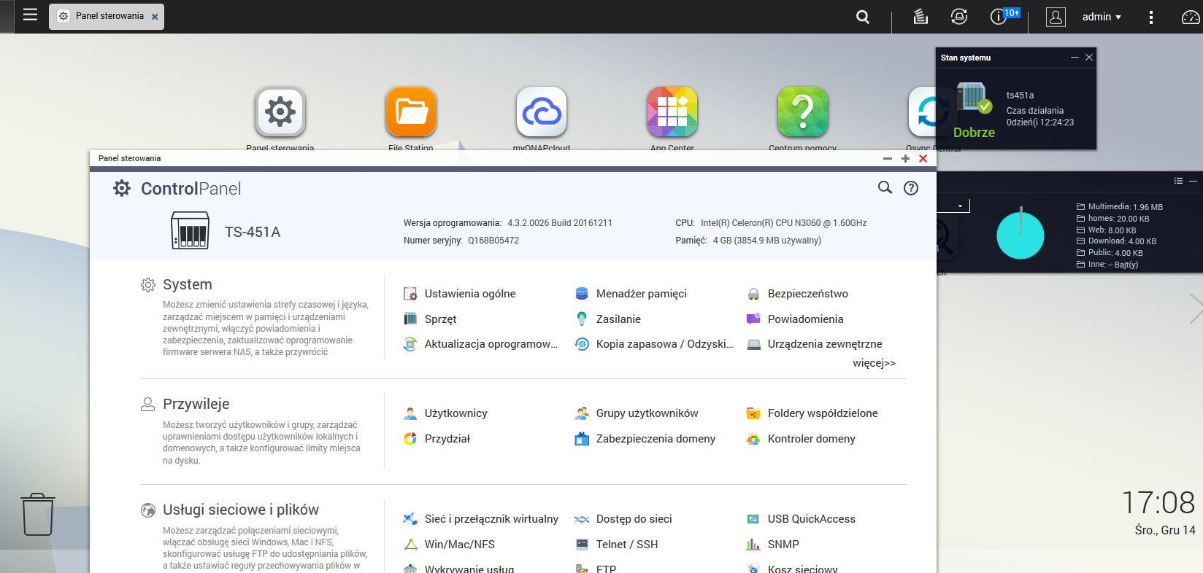Click the search icon in ControlPanel header

point(885,188)
